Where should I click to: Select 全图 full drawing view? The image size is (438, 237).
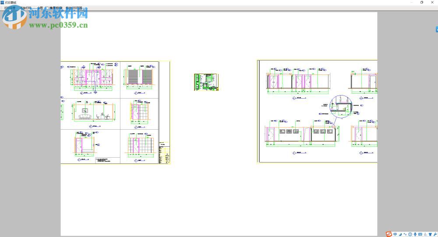point(40,8)
